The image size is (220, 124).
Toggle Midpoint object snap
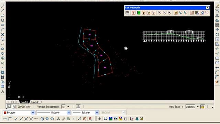click(21, 119)
